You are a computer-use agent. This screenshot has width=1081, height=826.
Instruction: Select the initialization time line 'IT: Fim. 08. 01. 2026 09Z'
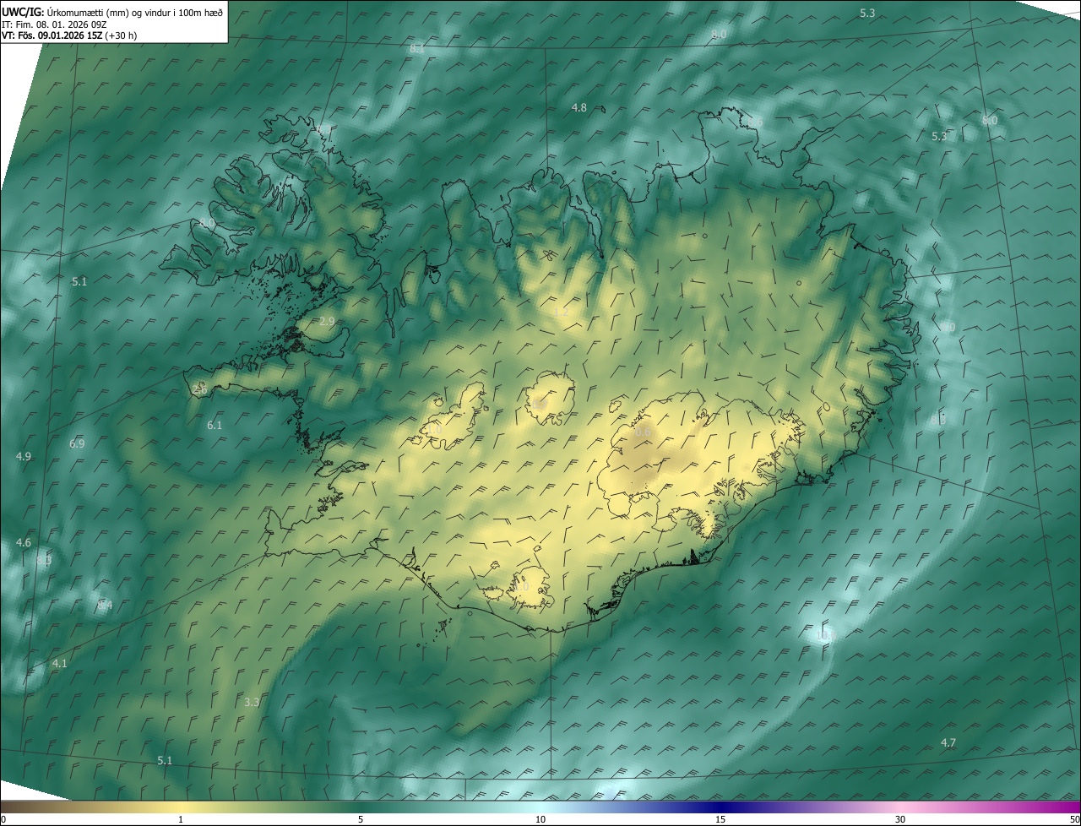coord(54,24)
